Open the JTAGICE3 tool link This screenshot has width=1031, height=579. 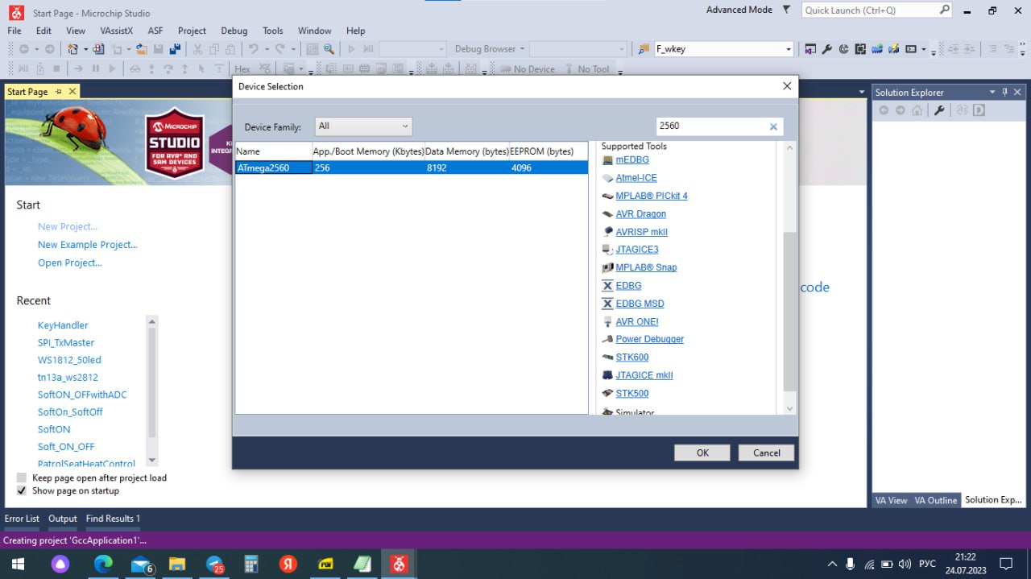[x=637, y=250]
